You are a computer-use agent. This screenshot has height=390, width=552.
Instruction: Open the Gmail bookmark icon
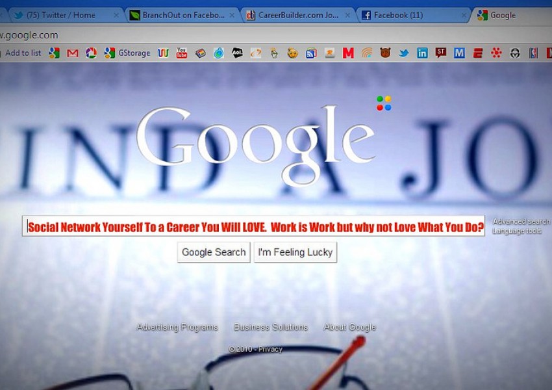[x=73, y=53]
